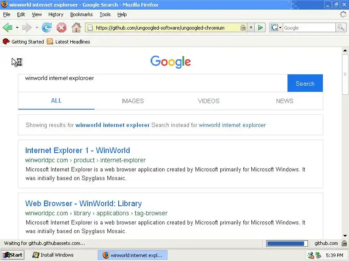
Task: Open the Back button history dropdown
Action: click(17, 28)
